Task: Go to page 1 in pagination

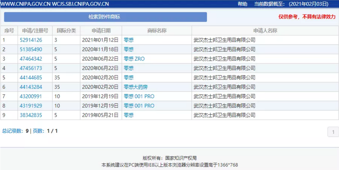Action: pyautogui.click(x=333, y=132)
